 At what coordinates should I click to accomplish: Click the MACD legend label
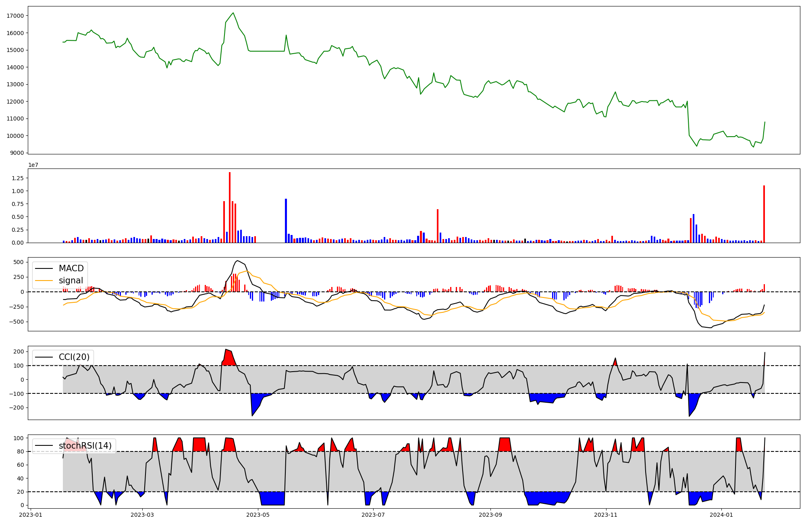coord(71,268)
